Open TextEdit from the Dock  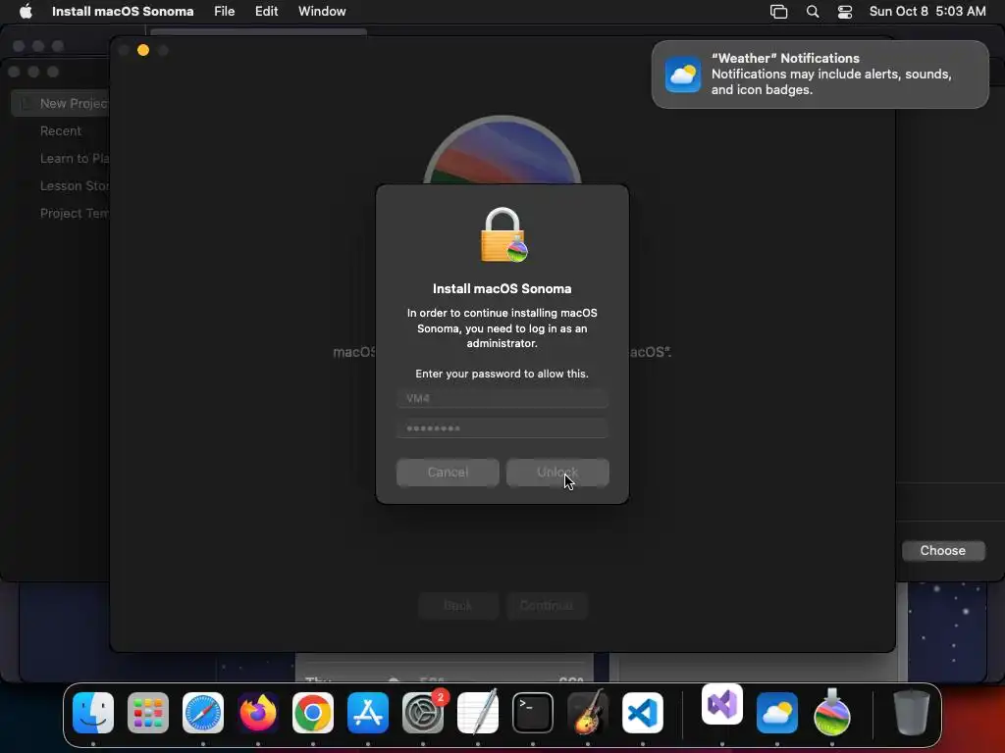(x=478, y=712)
